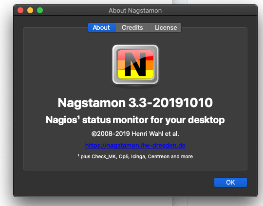The width and height of the screenshot is (263, 206).
Task: Open the nagstamon.ifw-dresden.de link
Action: pos(135,145)
